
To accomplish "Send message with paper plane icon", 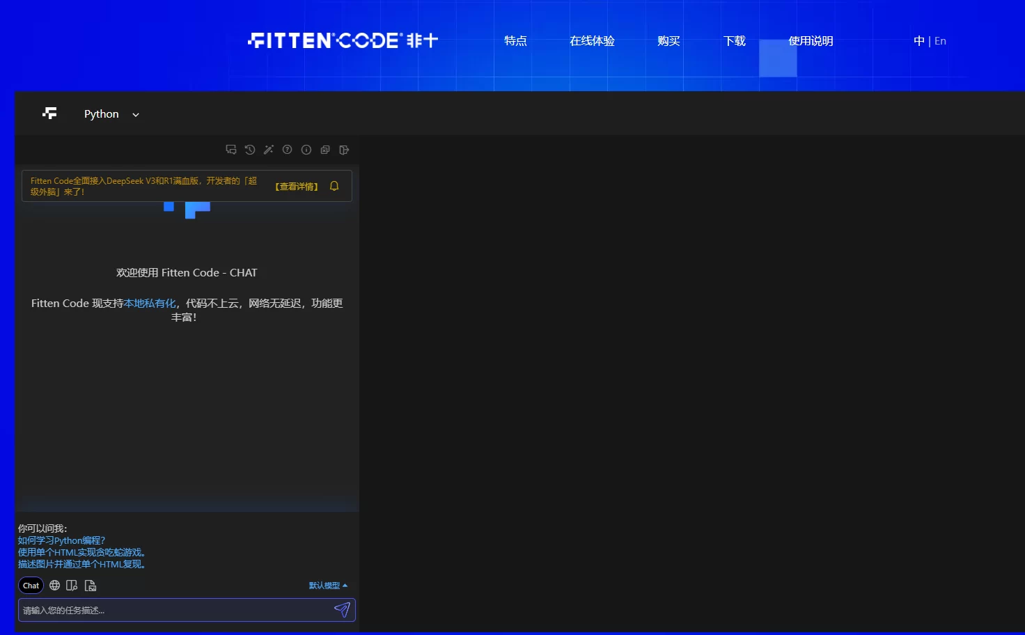I will 342,610.
